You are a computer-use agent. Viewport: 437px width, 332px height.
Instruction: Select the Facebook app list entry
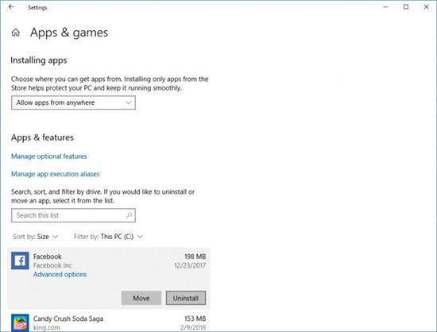(109, 278)
